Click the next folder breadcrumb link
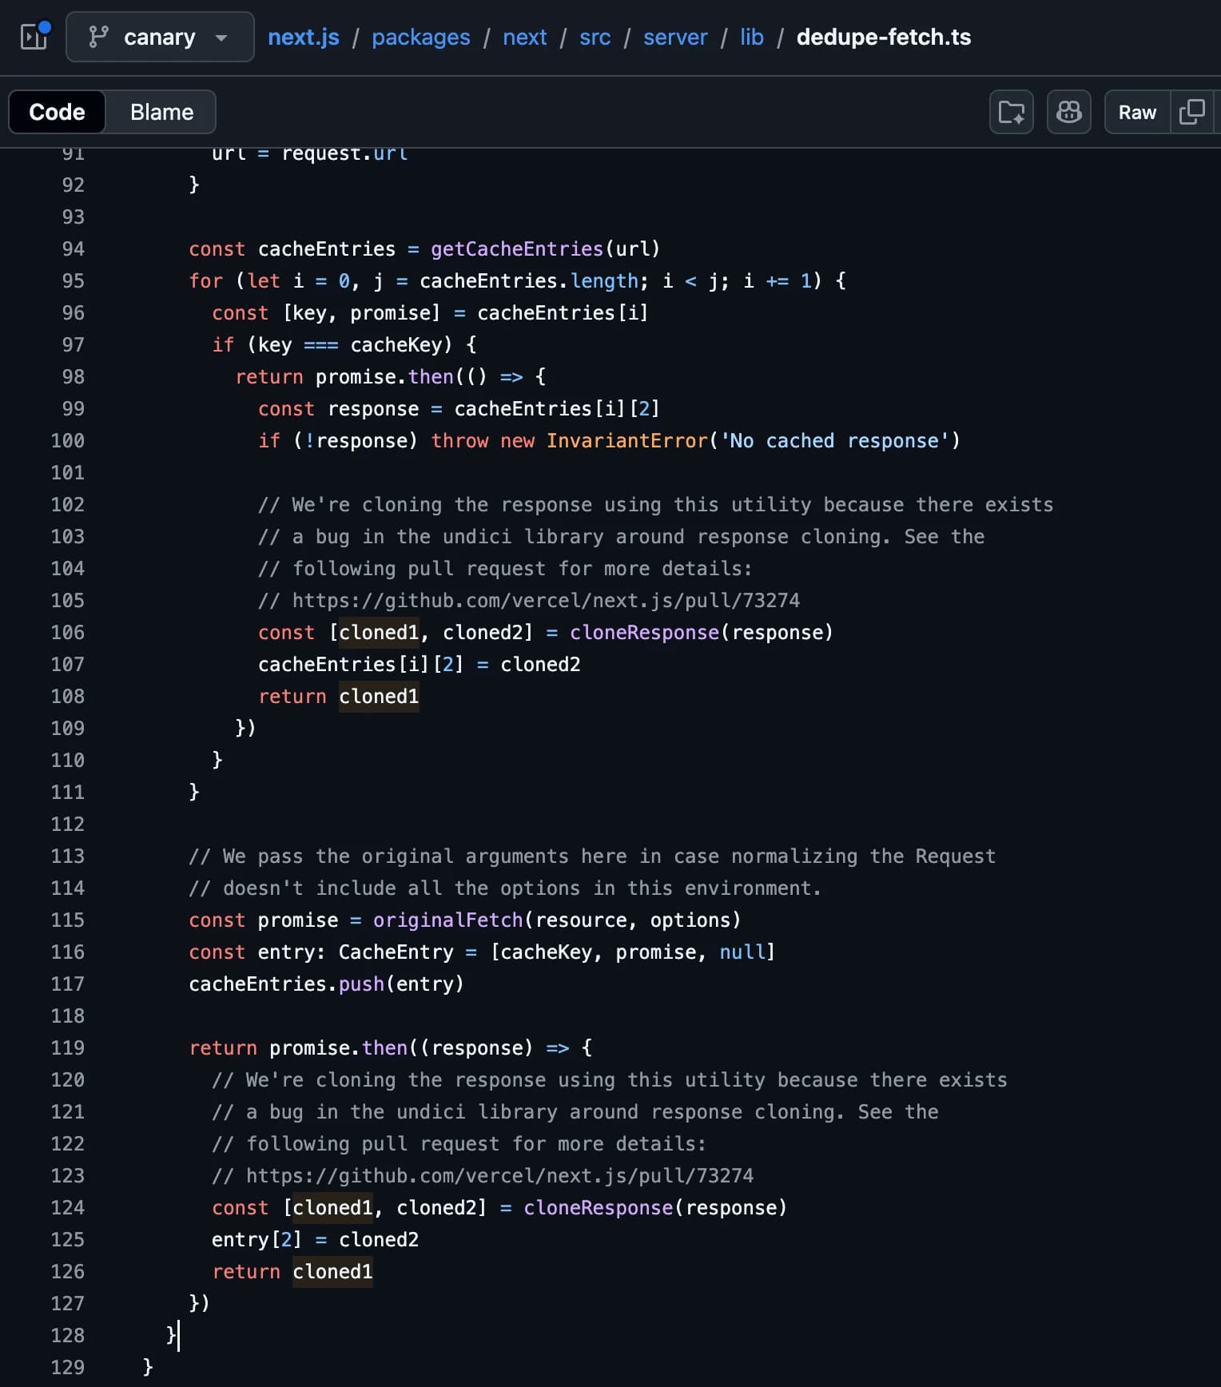The height and width of the screenshot is (1387, 1221). [524, 37]
